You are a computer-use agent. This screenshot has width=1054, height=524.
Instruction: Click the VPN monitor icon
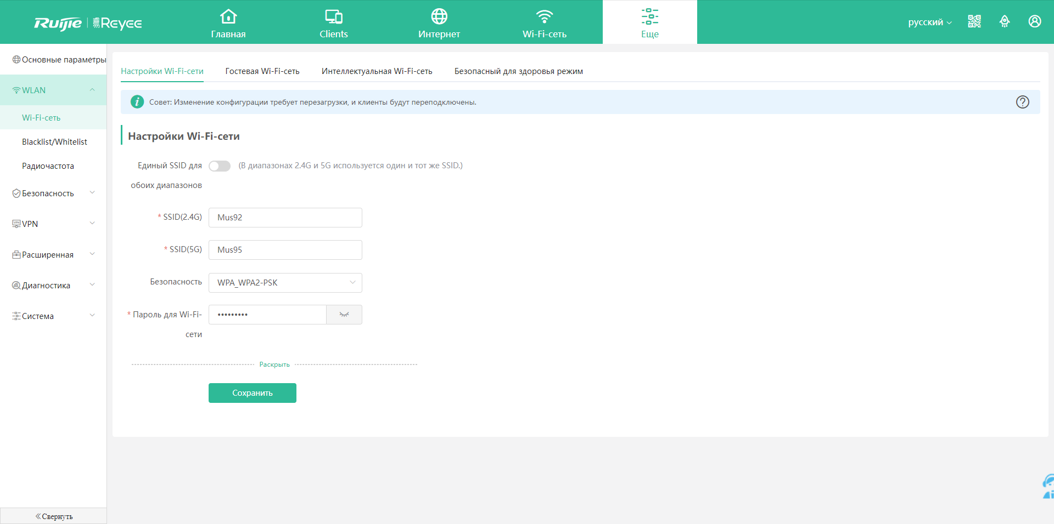click(x=16, y=224)
